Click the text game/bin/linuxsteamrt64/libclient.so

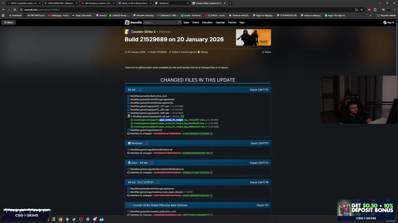pos(162,169)
